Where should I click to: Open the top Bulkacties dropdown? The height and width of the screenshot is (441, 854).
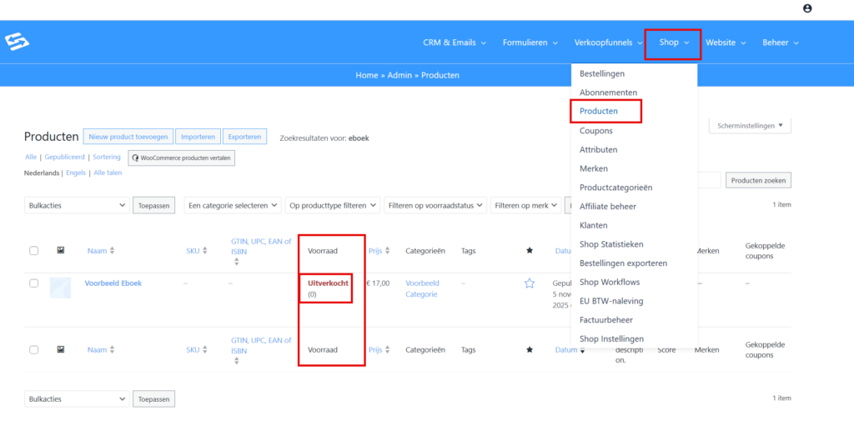point(76,205)
